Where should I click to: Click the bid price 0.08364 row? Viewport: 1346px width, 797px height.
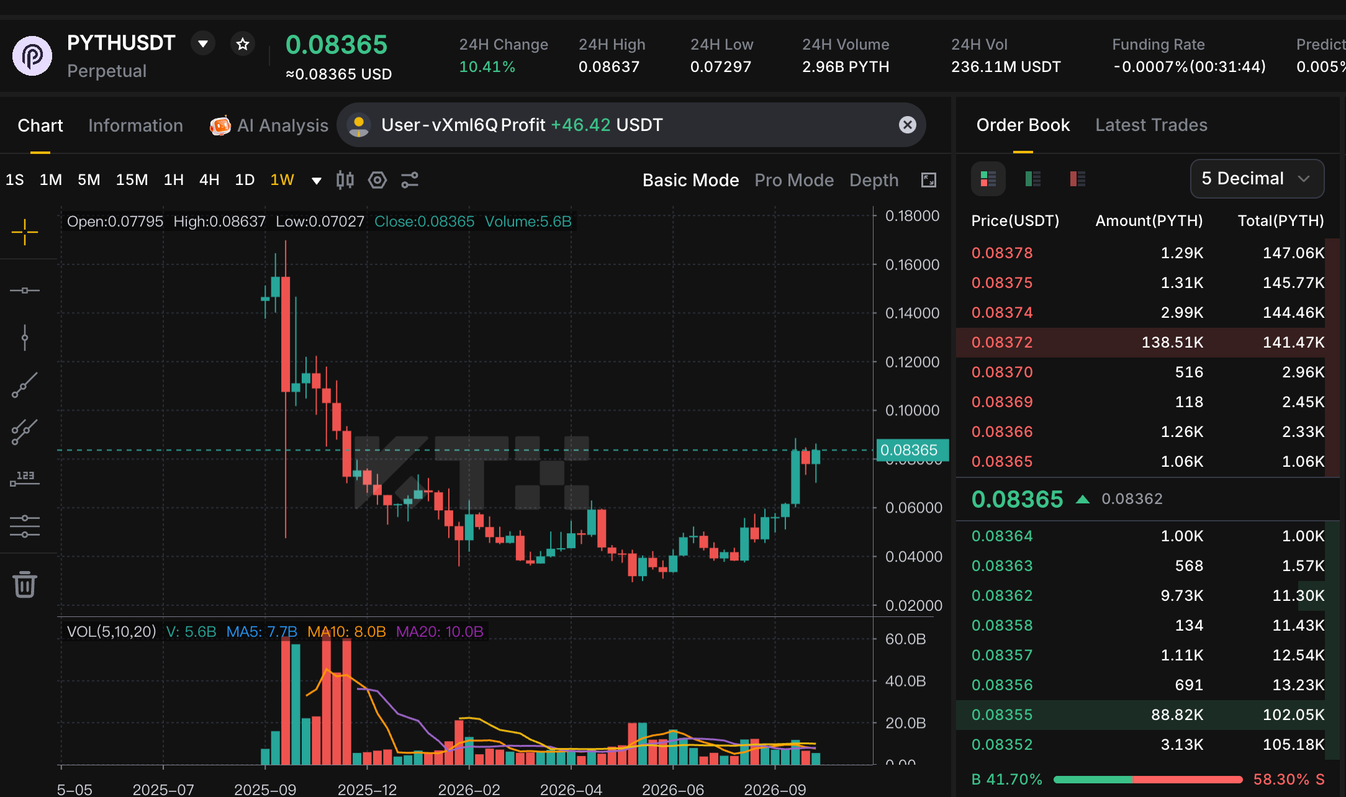point(1147,536)
